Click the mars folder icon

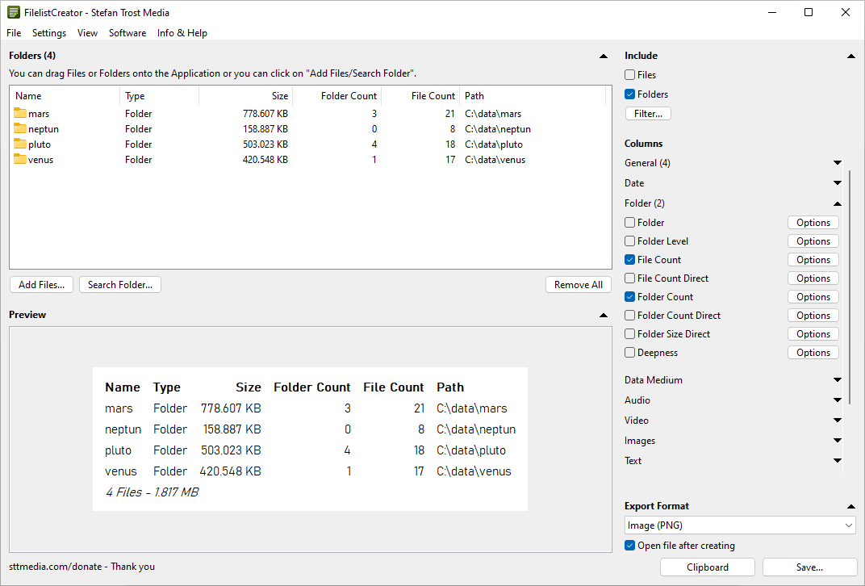20,113
